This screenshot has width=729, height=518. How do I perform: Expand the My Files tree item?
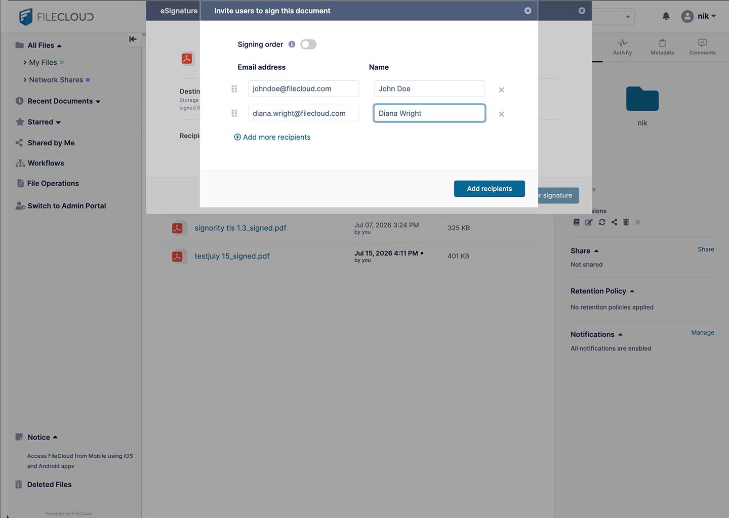[x=25, y=62]
